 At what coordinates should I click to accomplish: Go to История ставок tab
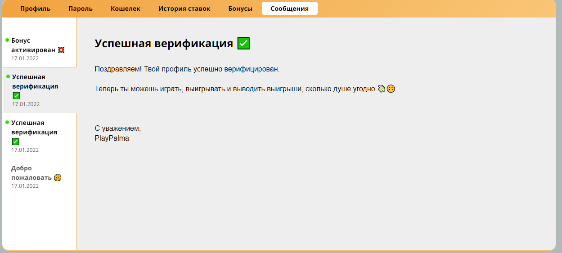click(184, 9)
